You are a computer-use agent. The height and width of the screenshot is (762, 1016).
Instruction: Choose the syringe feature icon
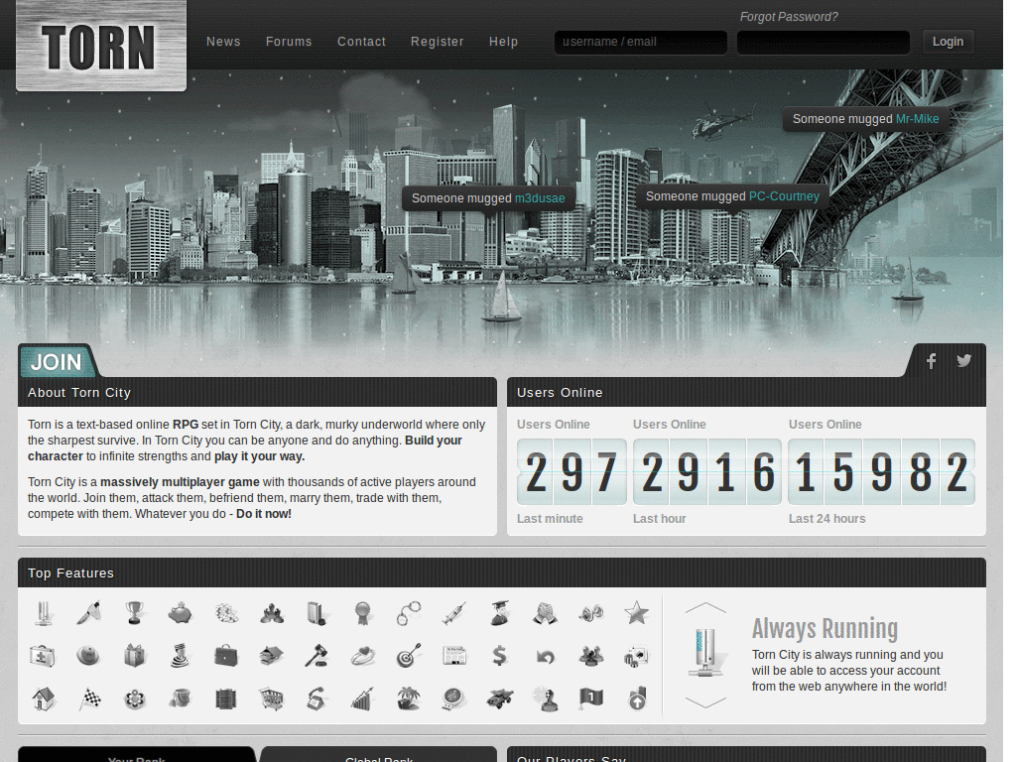point(454,613)
